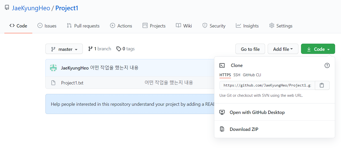Go to the Wiki tab
Screen dimensions: 341x154
tap(184, 26)
